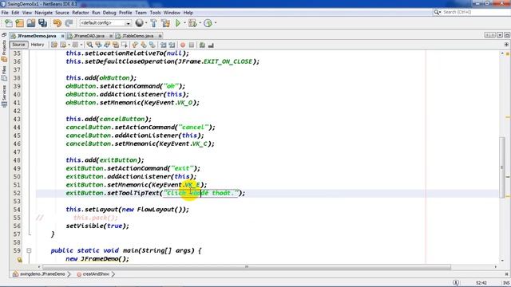This screenshot has height=287, width=511.
Task: Run the project with green play icon
Action: [x=177, y=23]
